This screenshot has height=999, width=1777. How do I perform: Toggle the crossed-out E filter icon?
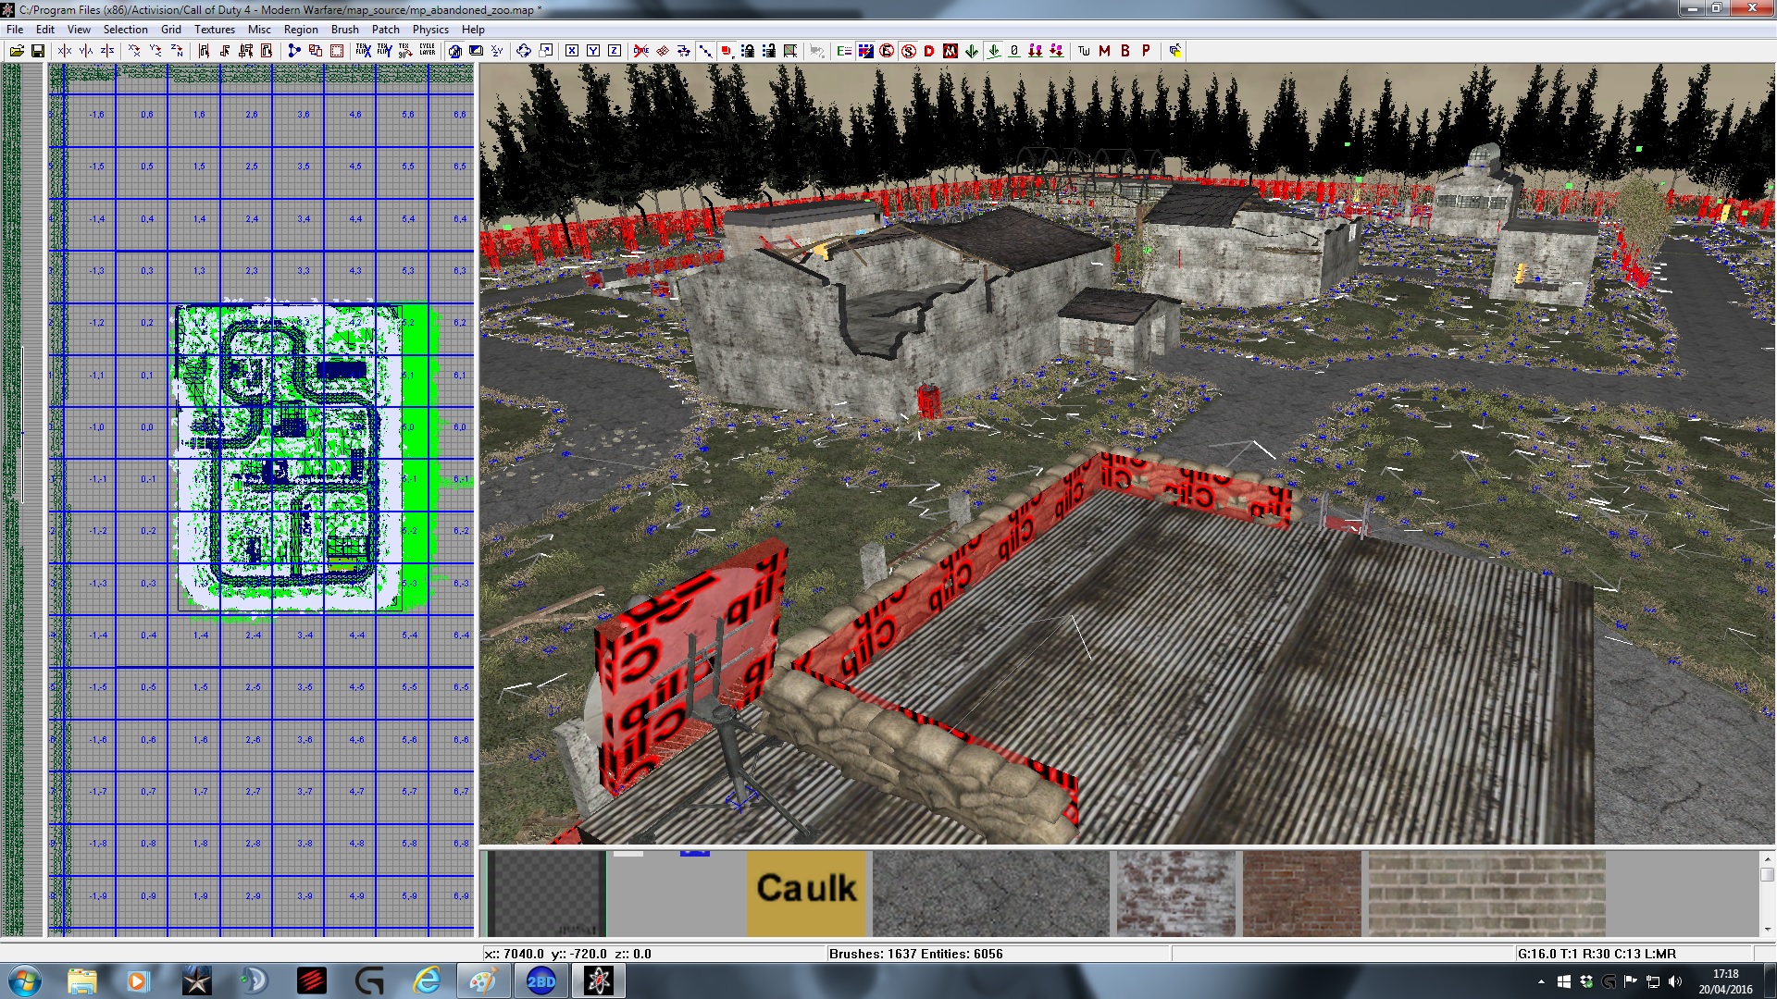coord(887,51)
